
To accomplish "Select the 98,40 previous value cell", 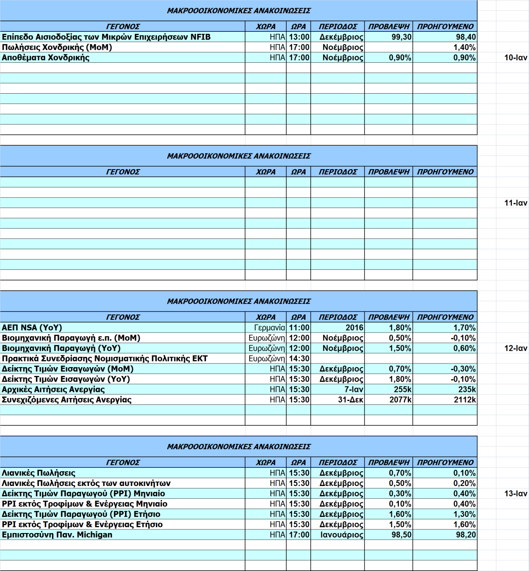I will (445, 37).
